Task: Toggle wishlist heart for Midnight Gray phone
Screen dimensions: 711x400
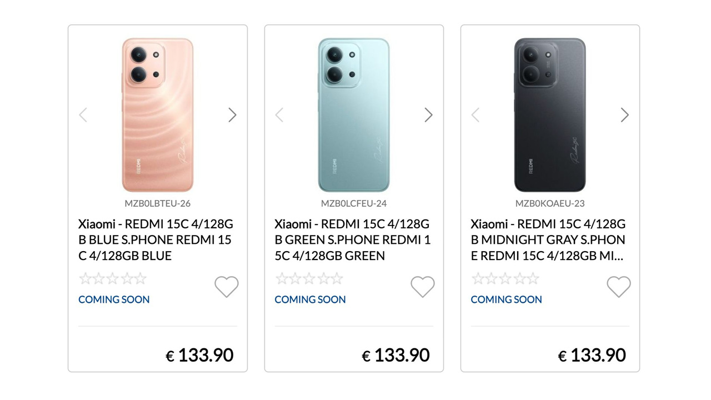Action: (x=619, y=287)
